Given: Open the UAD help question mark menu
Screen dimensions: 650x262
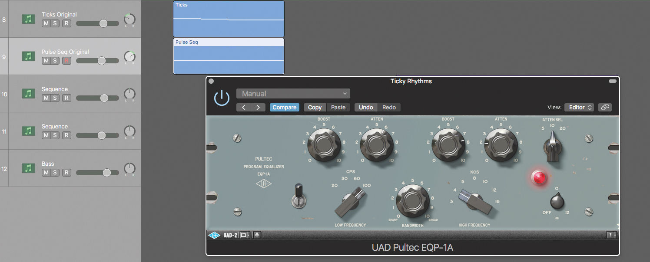Looking at the screenshot, I should (x=611, y=235).
